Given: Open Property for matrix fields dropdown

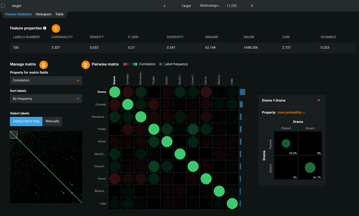Looking at the screenshot, I should [x=46, y=81].
